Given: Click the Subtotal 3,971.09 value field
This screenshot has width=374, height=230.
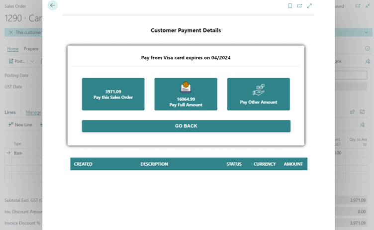Looking at the screenshot, I should [x=351, y=200].
